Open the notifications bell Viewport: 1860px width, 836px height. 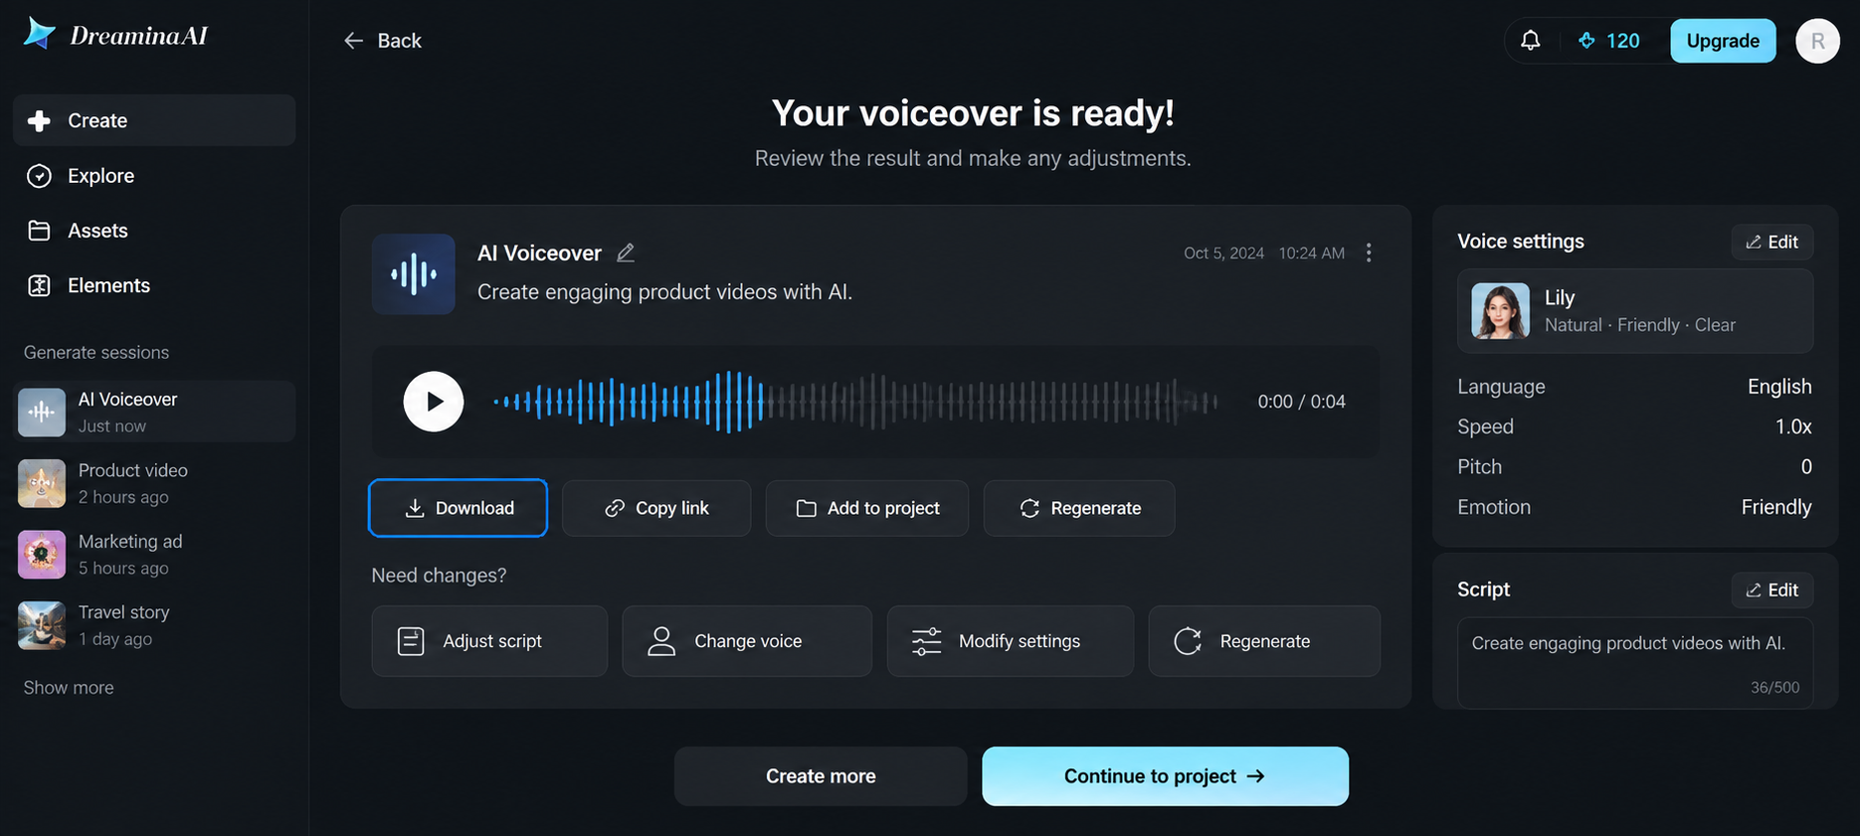pos(1530,41)
